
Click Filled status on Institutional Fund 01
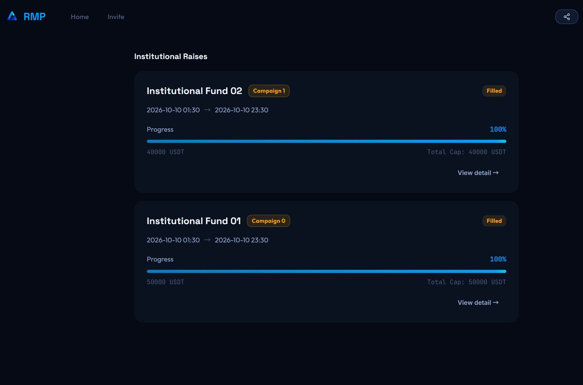[494, 221]
